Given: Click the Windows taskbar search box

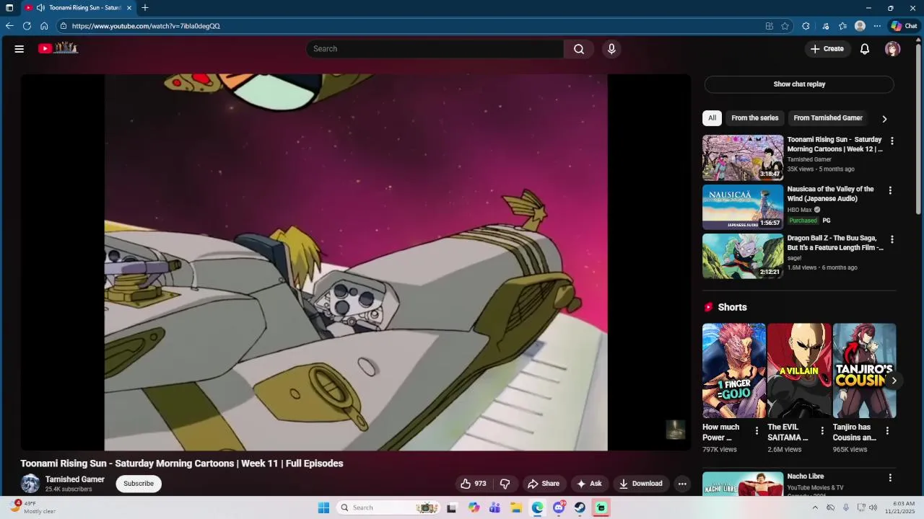Looking at the screenshot, I should pyautogui.click(x=387, y=507).
